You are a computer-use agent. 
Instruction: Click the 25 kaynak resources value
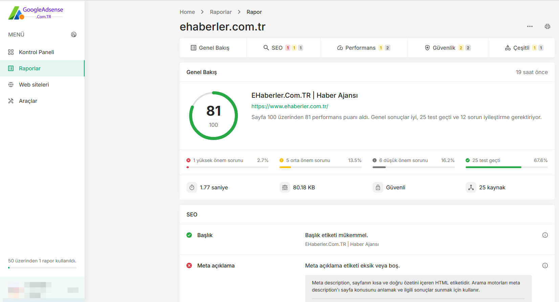coord(492,187)
